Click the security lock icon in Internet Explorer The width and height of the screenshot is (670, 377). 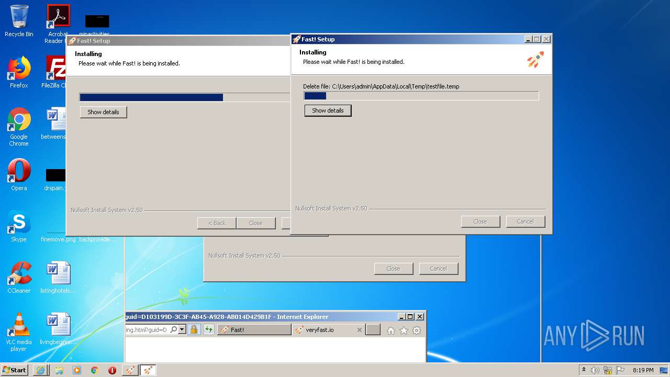coord(194,330)
